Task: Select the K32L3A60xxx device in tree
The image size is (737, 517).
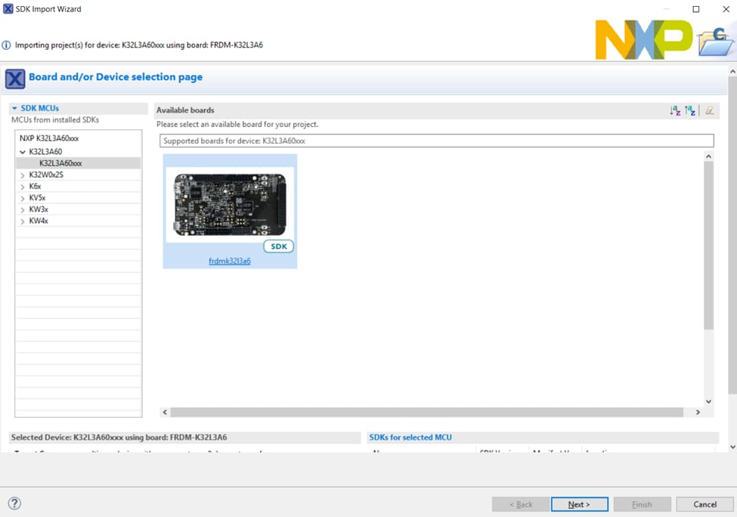Action: (x=60, y=163)
